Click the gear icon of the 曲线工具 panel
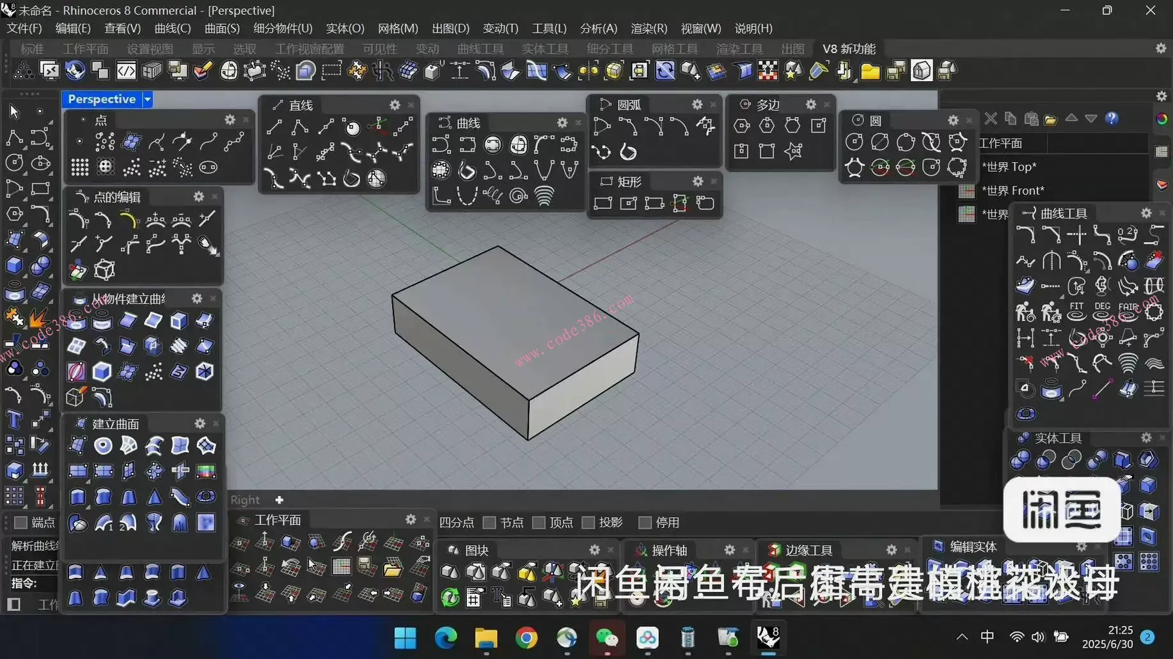This screenshot has height=659, width=1173. pyautogui.click(x=1145, y=213)
